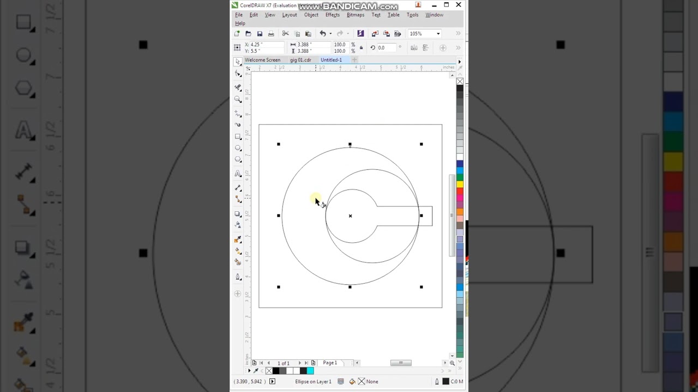Screen dimensions: 698x392
Task: Select the Smart Fill tool
Action: click(x=238, y=262)
